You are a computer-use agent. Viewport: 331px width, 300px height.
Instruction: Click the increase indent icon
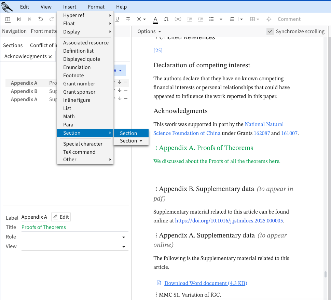[201, 19]
